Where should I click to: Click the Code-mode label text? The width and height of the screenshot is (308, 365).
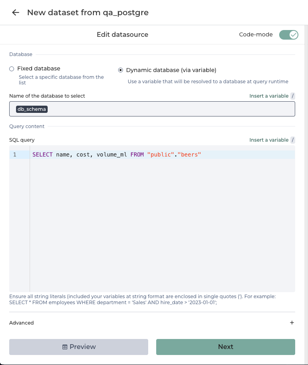256,34
